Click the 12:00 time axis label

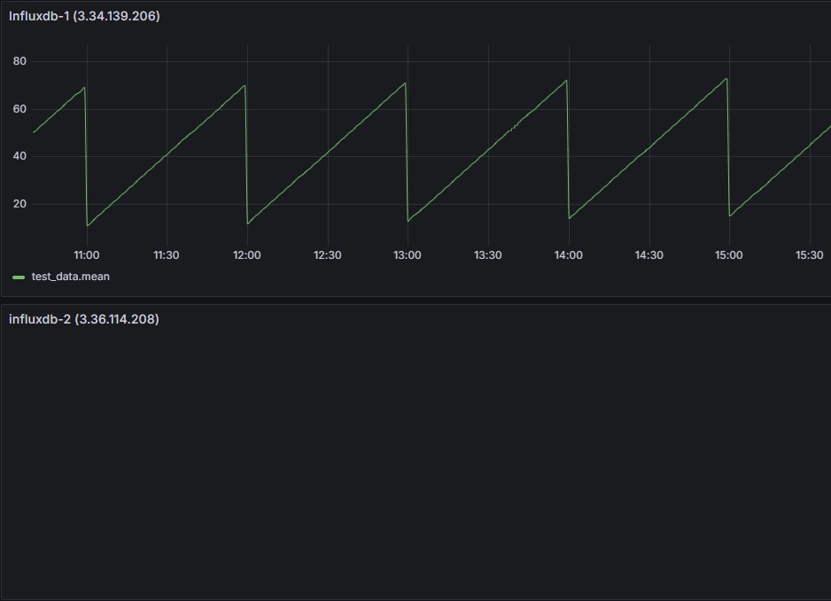[x=247, y=255]
